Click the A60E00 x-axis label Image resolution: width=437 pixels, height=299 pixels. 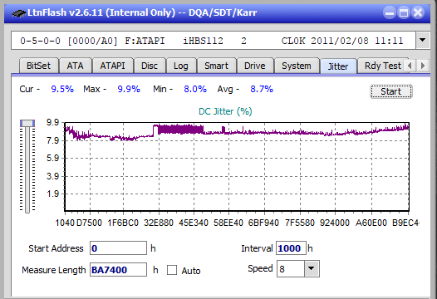click(371, 223)
